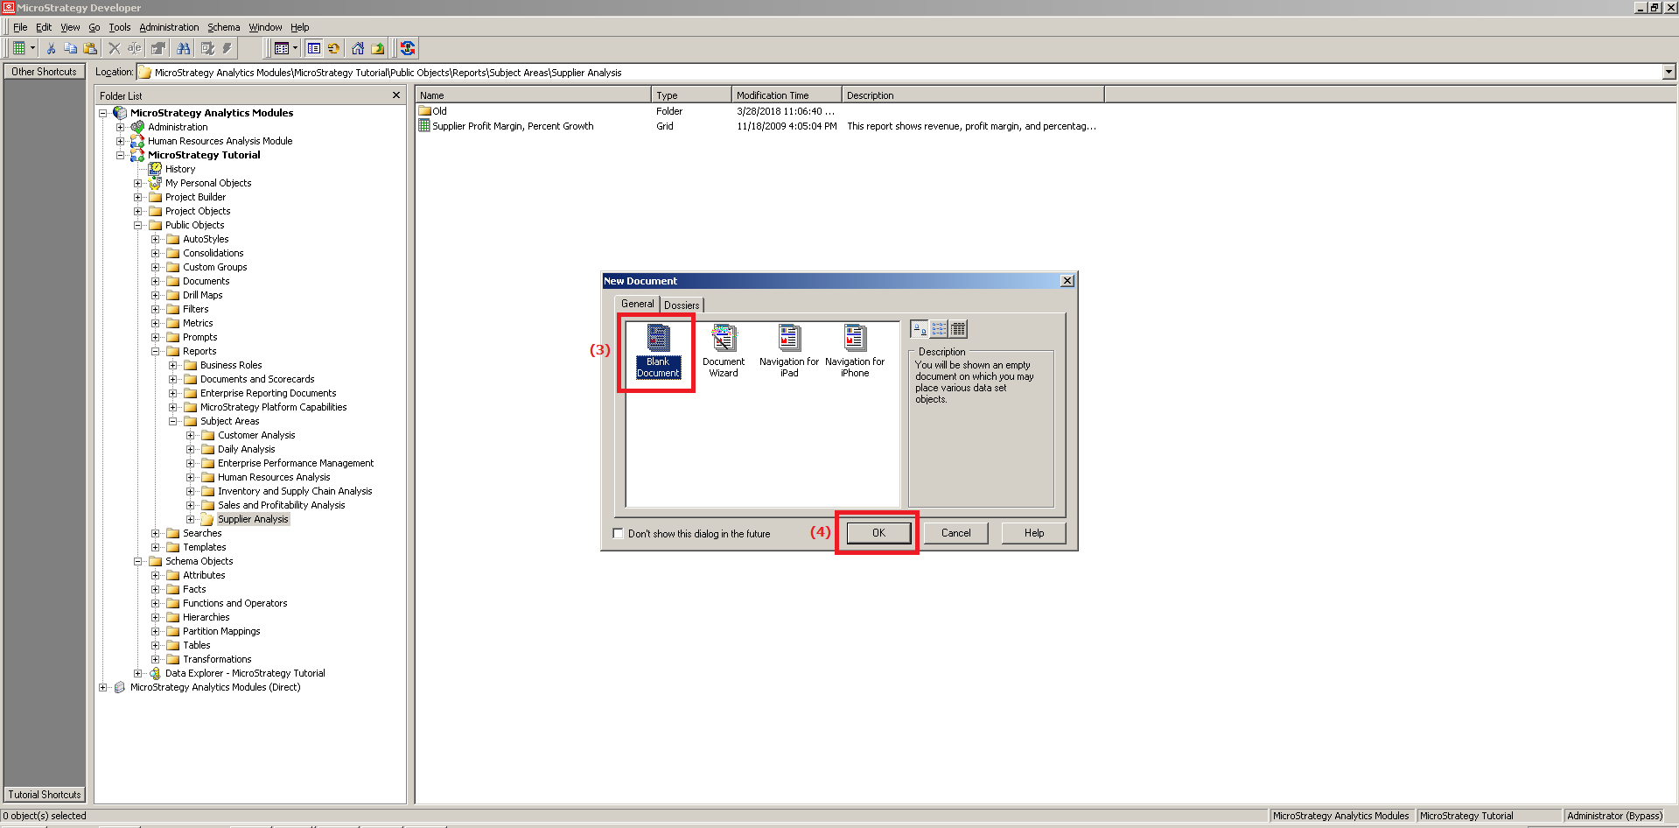1679x828 pixels.
Task: Click the Refresh arrow toolbar icon
Action: [333, 48]
